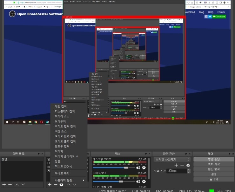Screen dimensions: 235x192
Task: Mute 데스크탑 오디오 speaker icon
Action: 138,168
